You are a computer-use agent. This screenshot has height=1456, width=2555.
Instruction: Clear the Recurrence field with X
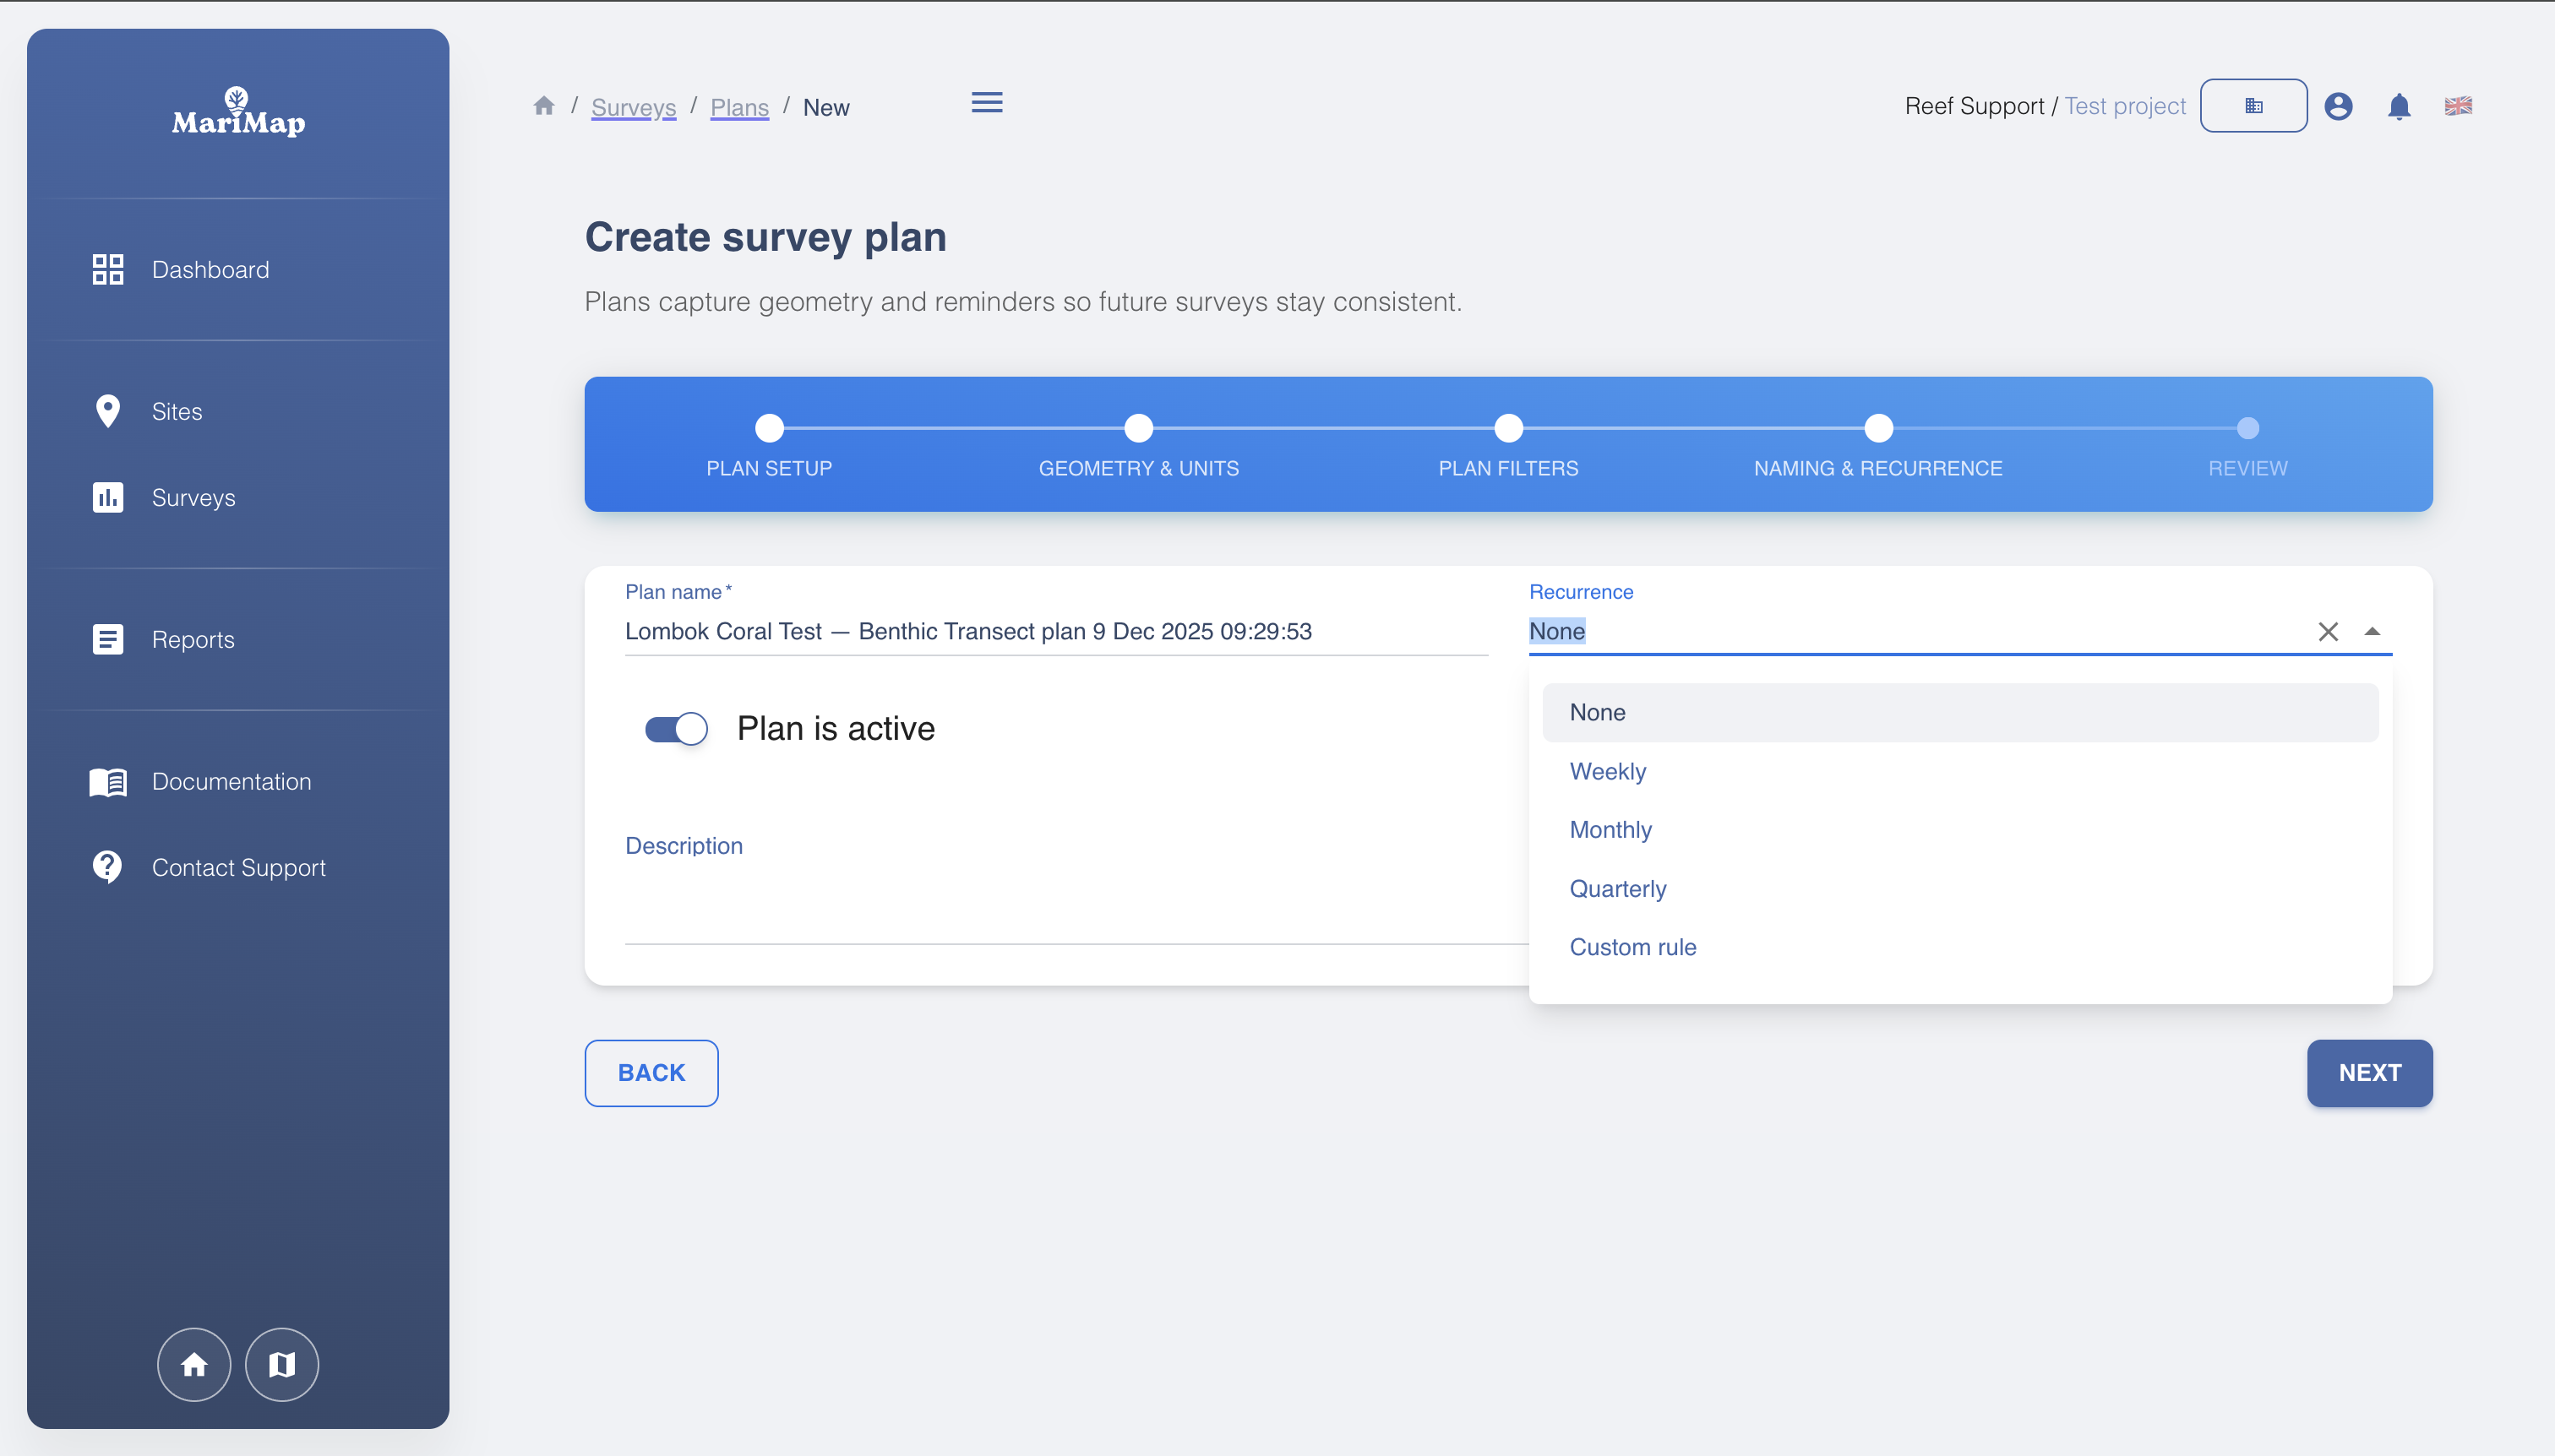[x=2328, y=632]
